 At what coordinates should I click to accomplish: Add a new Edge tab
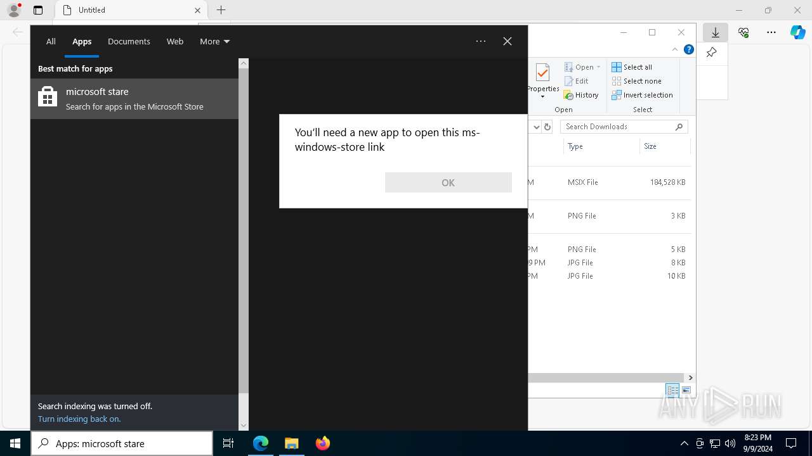[221, 10]
